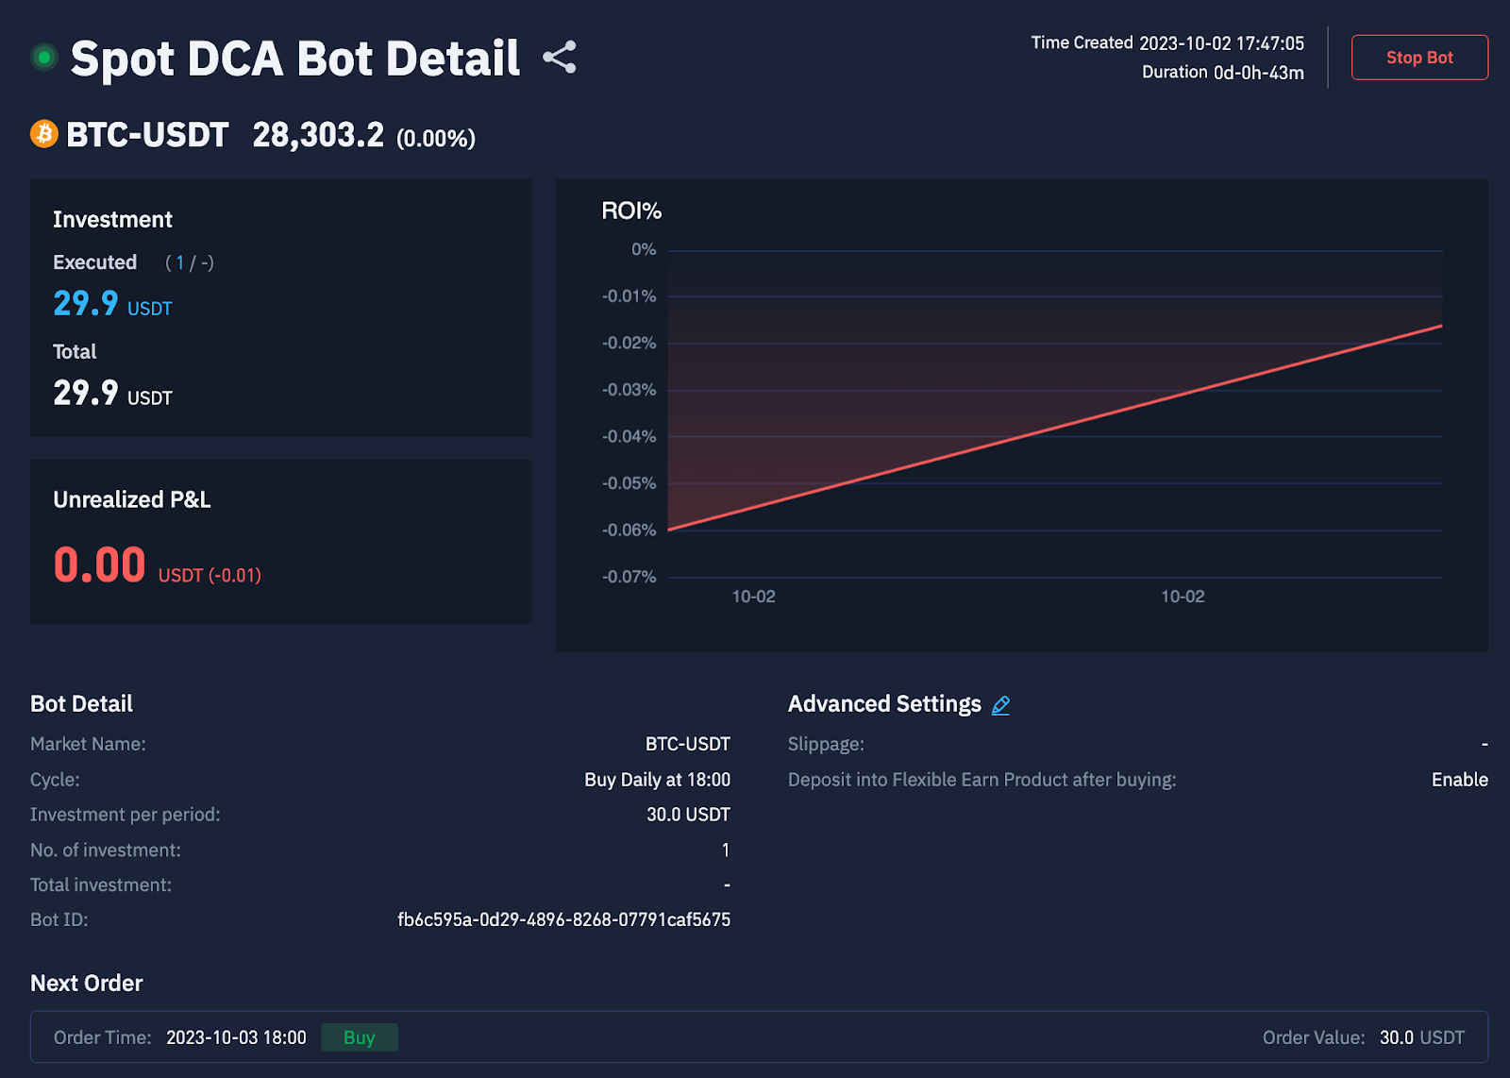
Task: Click the Unrealized P&L heading
Action: click(x=132, y=500)
